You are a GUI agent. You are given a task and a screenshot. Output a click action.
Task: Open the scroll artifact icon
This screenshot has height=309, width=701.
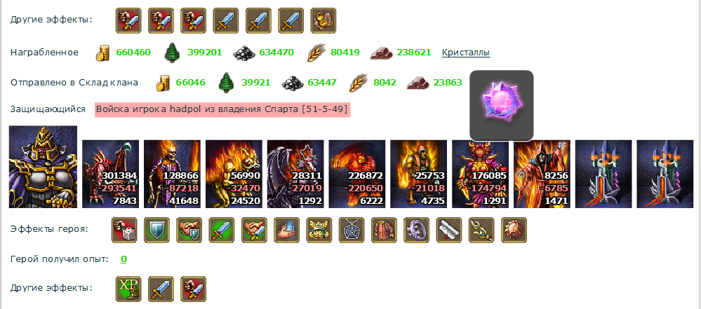(449, 230)
